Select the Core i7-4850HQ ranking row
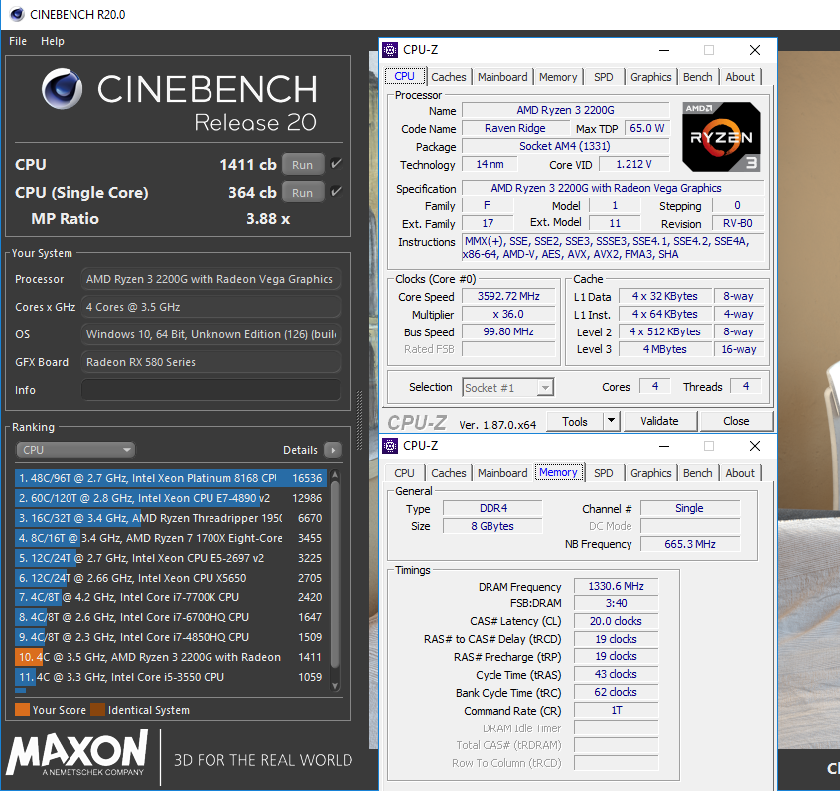The image size is (840, 791). tap(171, 637)
